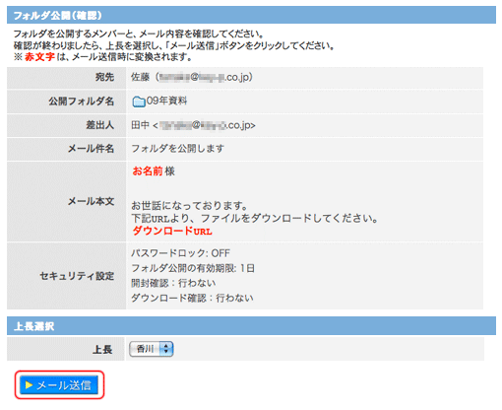The height and width of the screenshot is (410, 502).
Task: Click the メール本文 row label
Action: pyautogui.click(x=91, y=201)
